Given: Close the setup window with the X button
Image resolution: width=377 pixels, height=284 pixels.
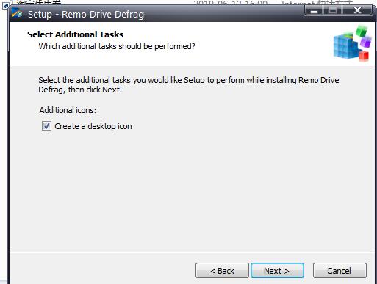Looking at the screenshot, I should 357,10.
